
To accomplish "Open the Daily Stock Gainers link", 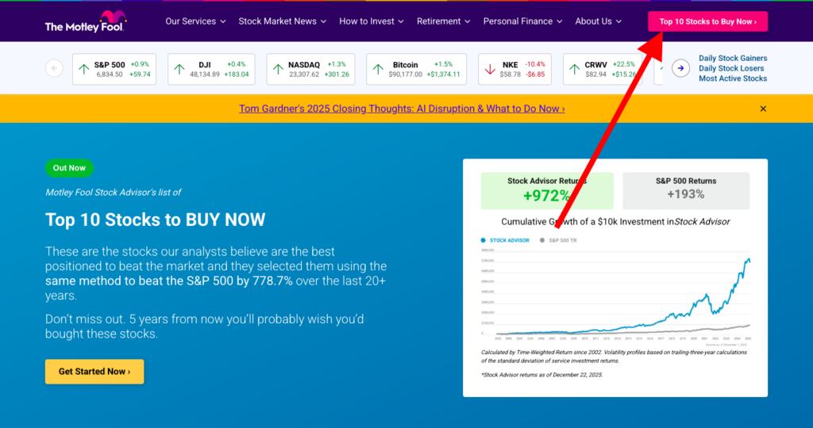I will click(732, 58).
